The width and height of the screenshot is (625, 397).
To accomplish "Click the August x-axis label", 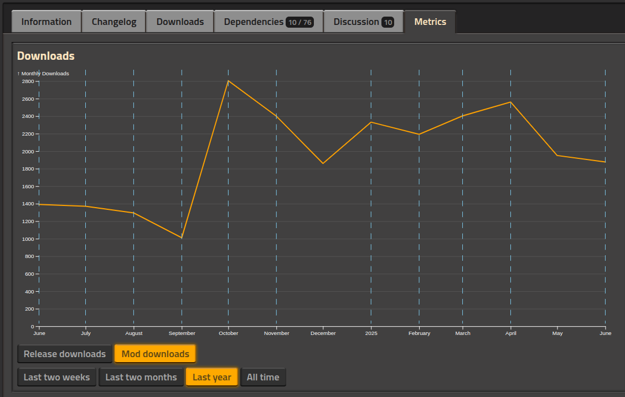I will (x=134, y=333).
